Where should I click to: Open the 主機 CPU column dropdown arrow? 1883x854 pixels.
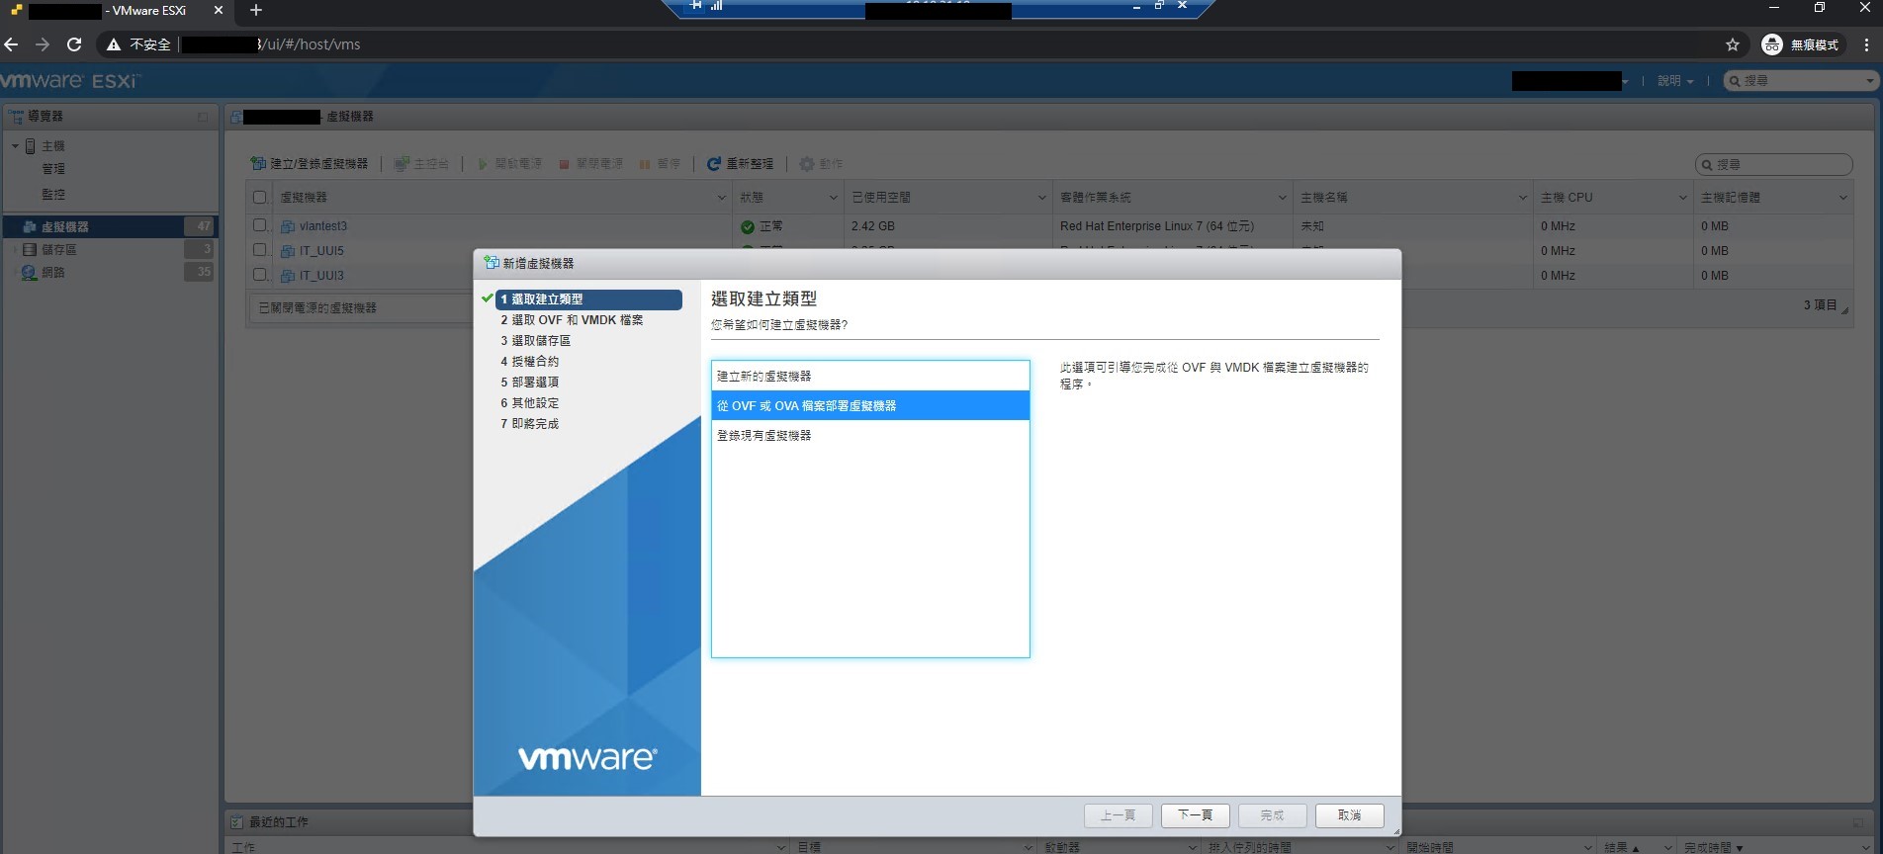pyautogui.click(x=1682, y=198)
